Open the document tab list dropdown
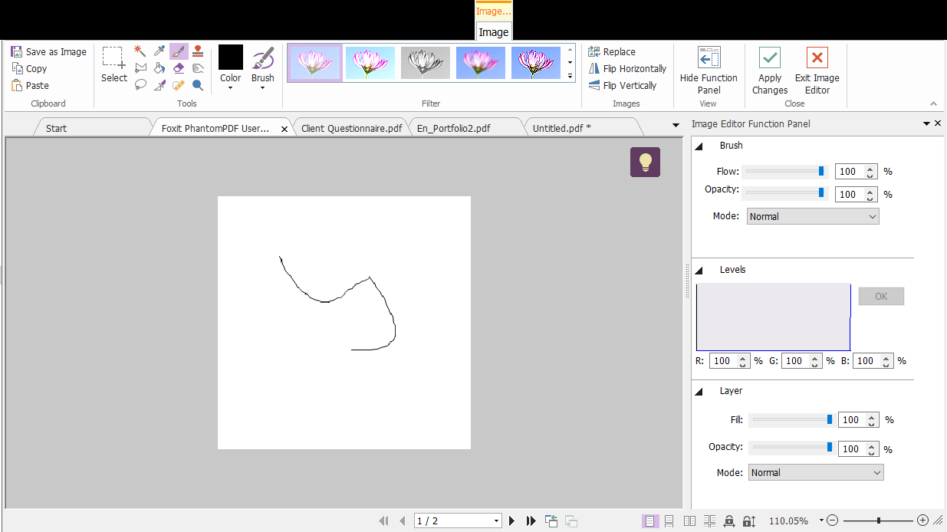Screen dimensions: 947x532 pos(676,125)
